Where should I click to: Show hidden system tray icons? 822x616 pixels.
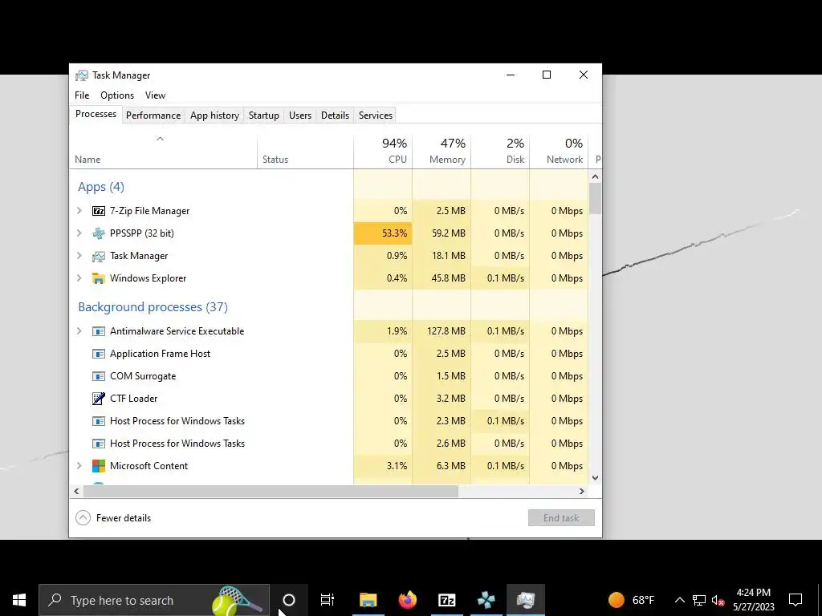tap(679, 600)
